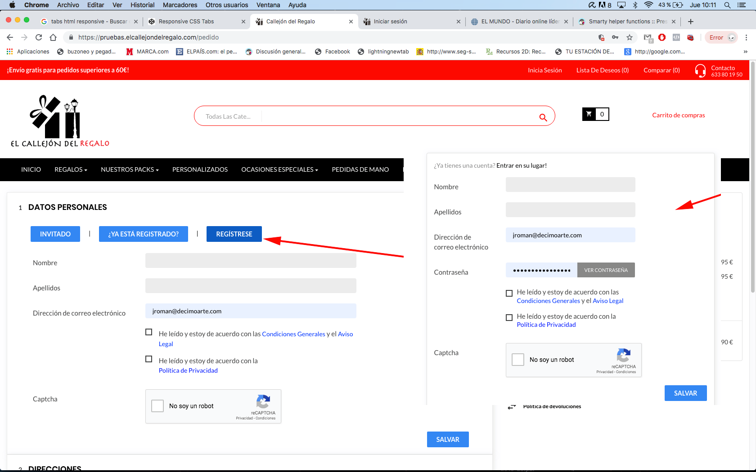Open the MARCA.com bookmark
This screenshot has height=472, width=756.
coord(147,52)
